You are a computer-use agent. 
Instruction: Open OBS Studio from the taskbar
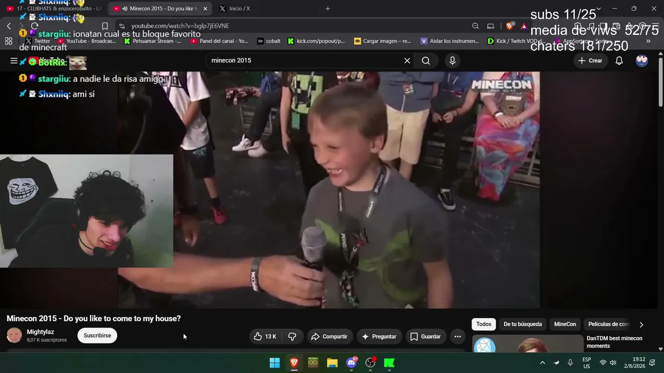pos(370,363)
